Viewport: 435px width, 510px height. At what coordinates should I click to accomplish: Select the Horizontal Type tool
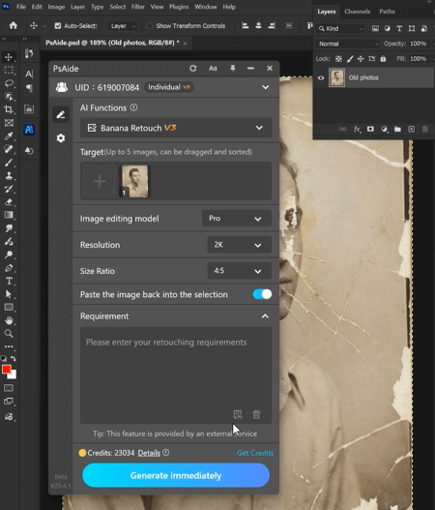coord(9,281)
